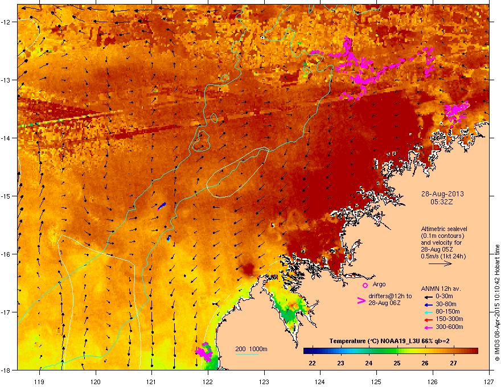This screenshot has height=387, width=501.
Task: Click the dark red 27°C end of colorbar
Action: coord(473,351)
